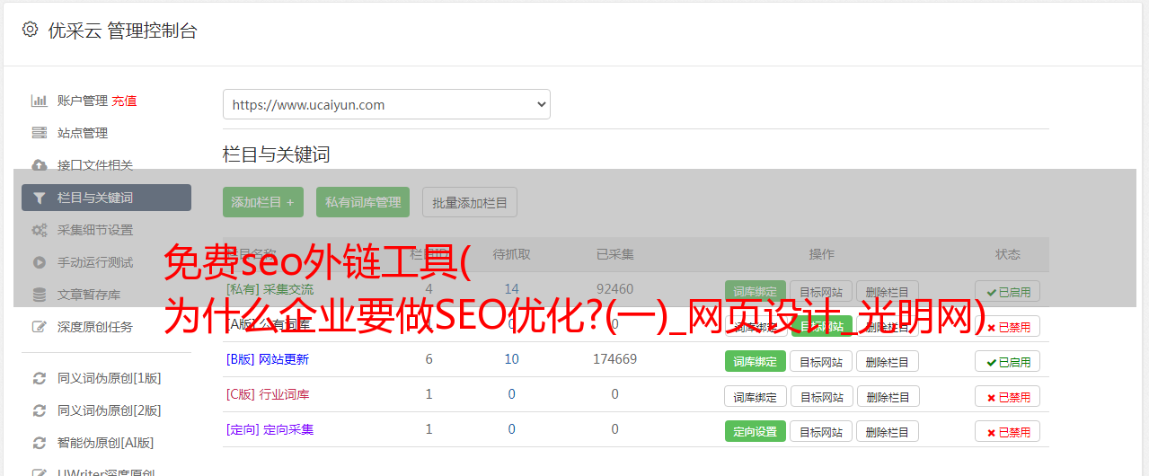Open 同义词伪原创[2版] entry
The width and height of the screenshot is (1149, 476).
tap(110, 410)
